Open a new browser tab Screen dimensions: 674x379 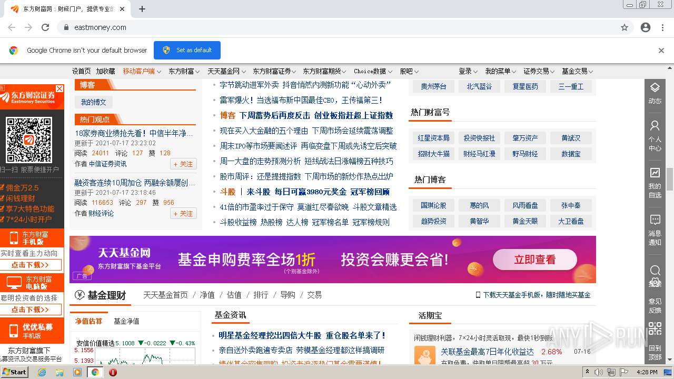pos(142,9)
